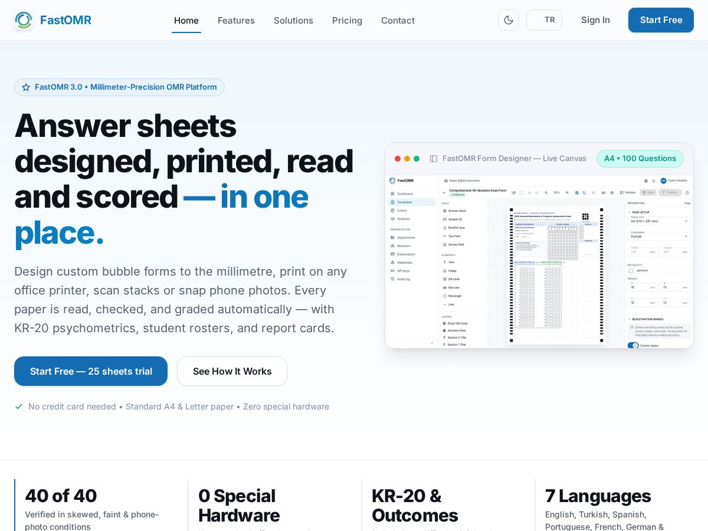The image size is (708, 531).
Task: Click Validate in the designer toolbar
Action: pyautogui.click(x=627, y=192)
